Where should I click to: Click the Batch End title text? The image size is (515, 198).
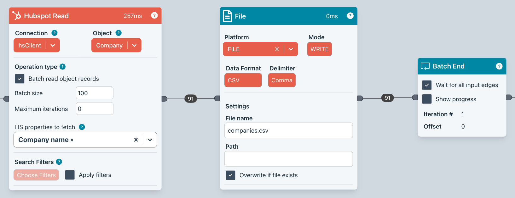(x=448, y=66)
